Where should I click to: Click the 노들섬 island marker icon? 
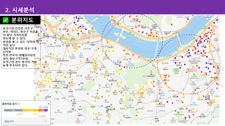tap(119, 35)
